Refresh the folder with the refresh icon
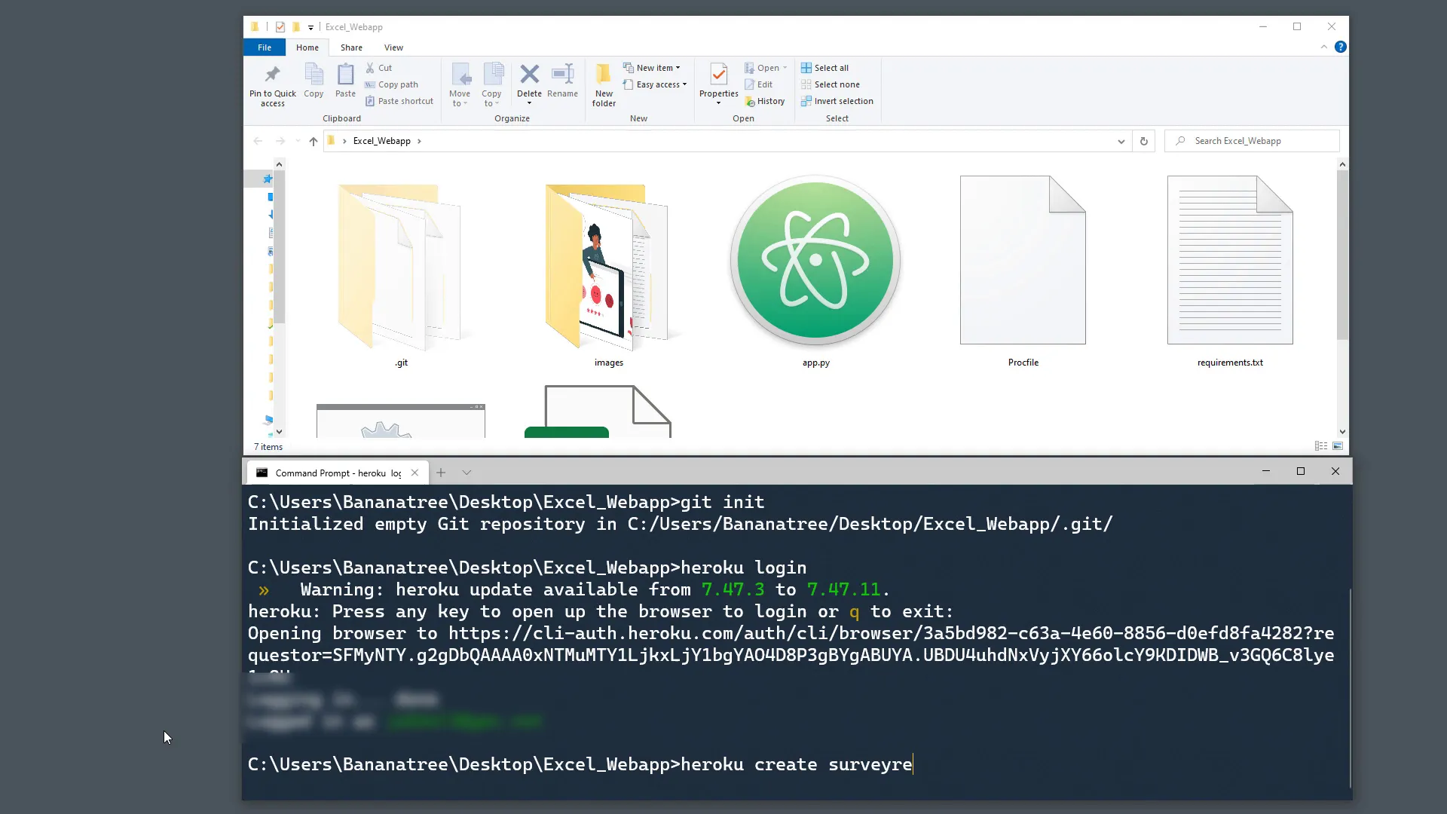 (x=1145, y=141)
